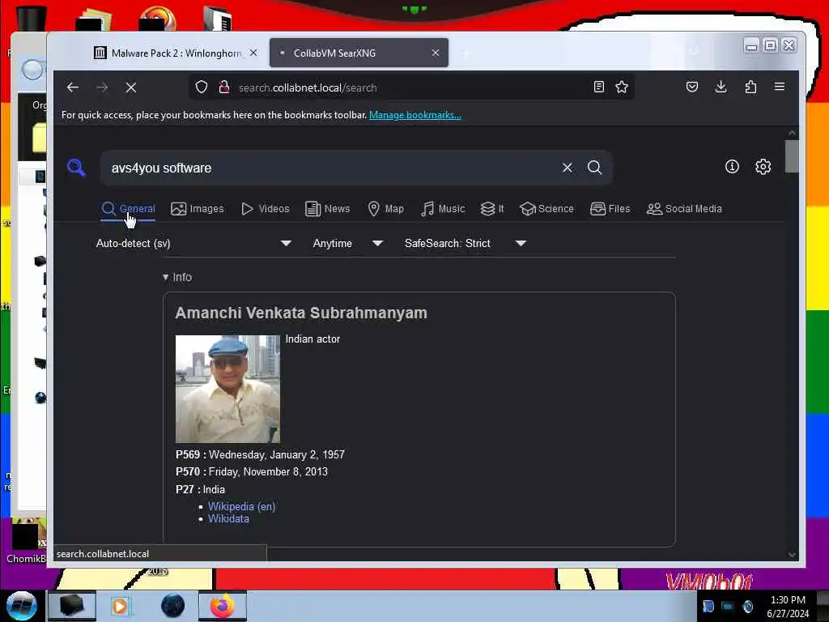Open the SearXNG about info icon
This screenshot has width=829, height=622.
click(x=732, y=167)
